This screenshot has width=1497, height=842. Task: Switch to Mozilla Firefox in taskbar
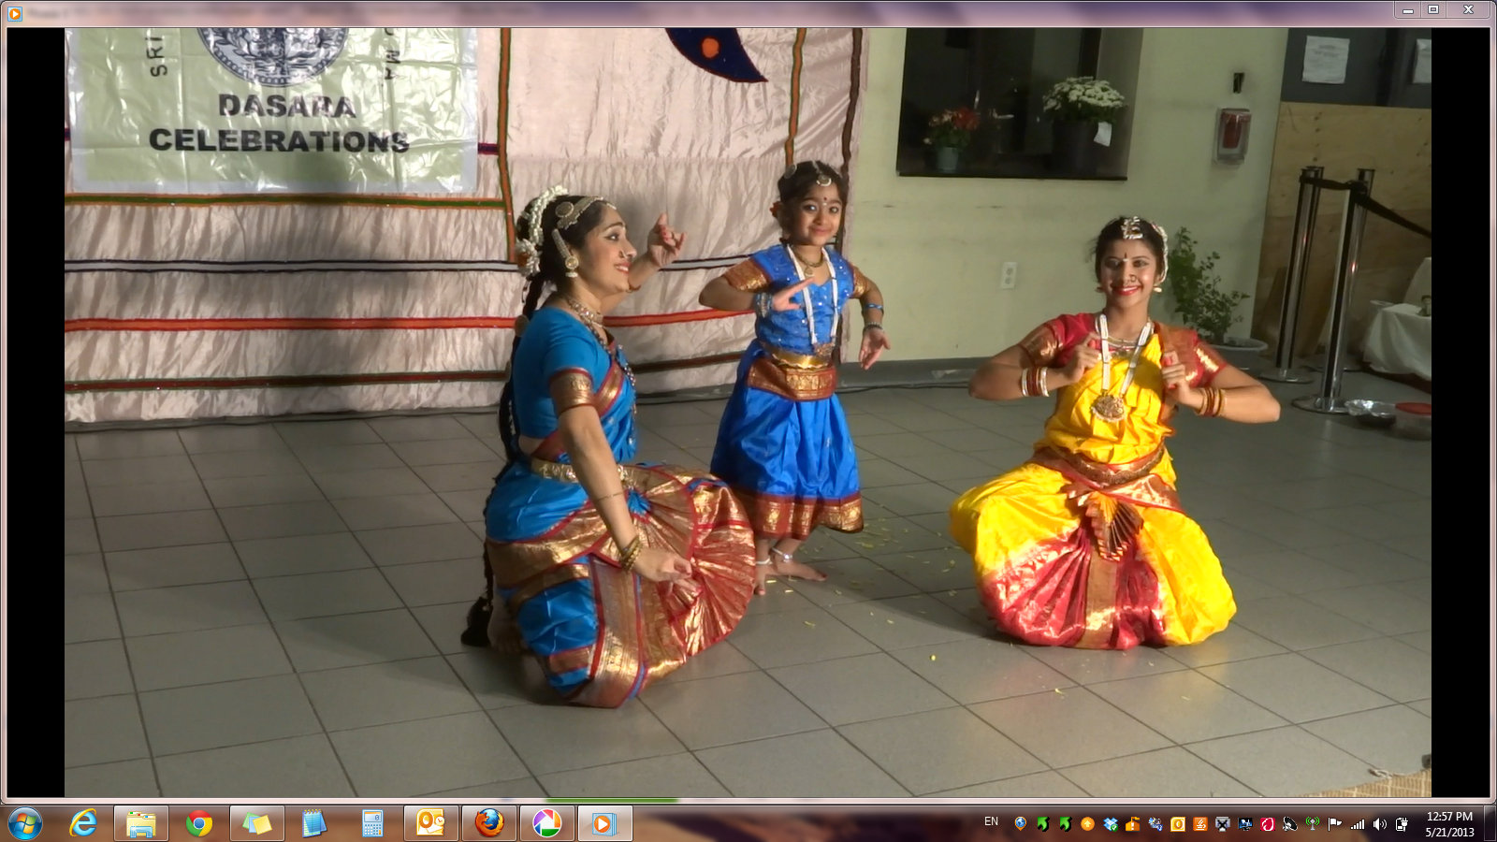click(x=488, y=823)
